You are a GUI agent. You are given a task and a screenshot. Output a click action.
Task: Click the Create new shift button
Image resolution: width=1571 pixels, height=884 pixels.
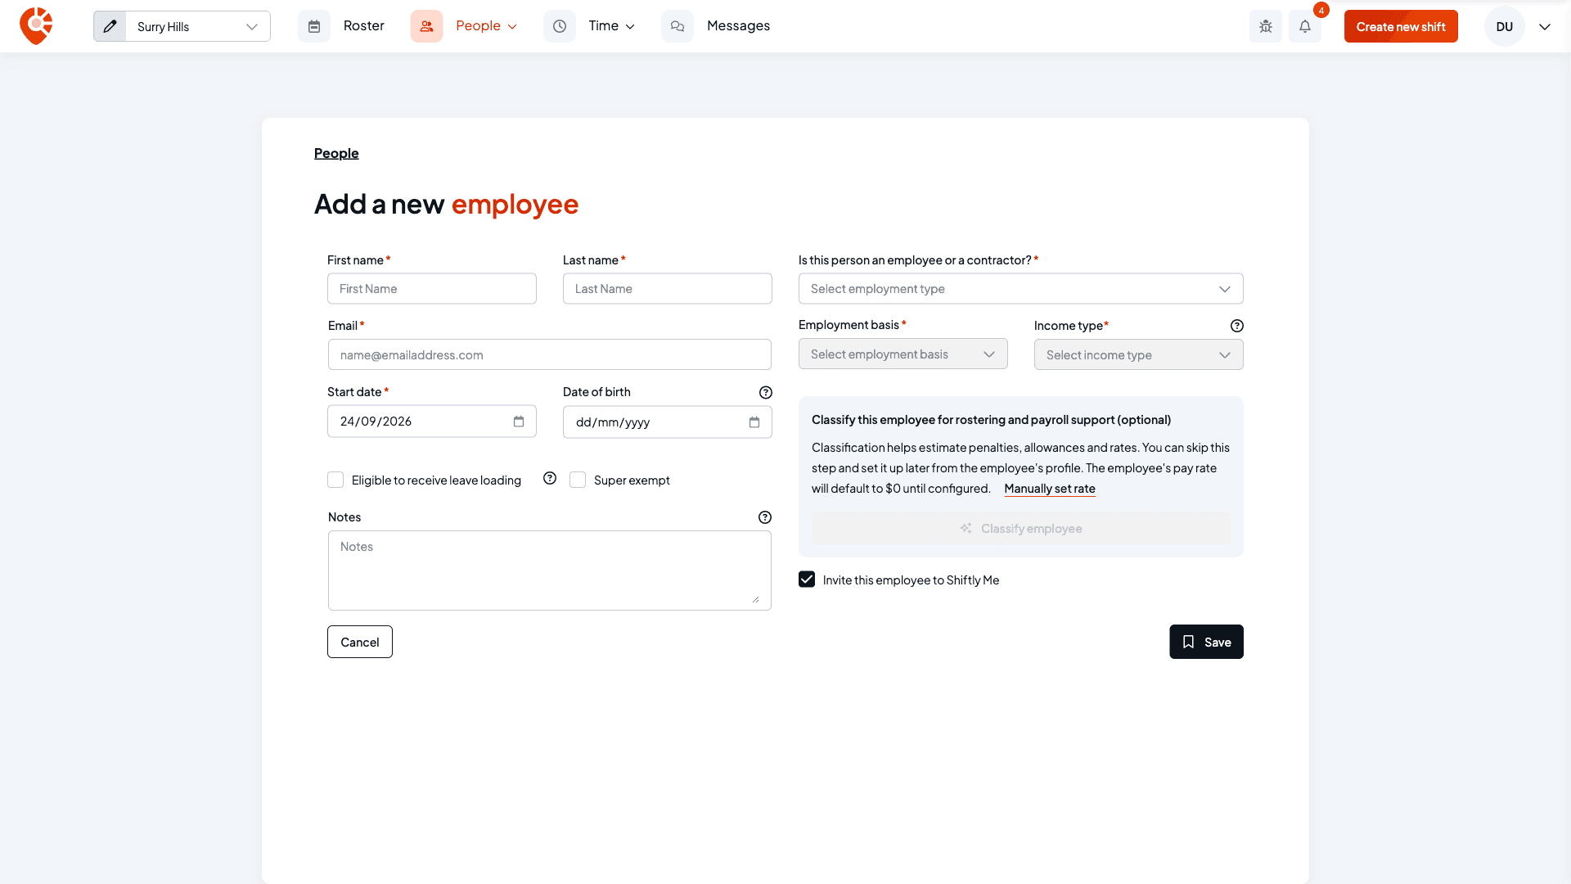[x=1401, y=26]
